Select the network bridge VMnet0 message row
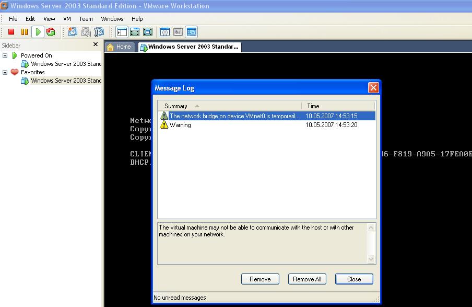Image resolution: width=472 pixels, height=307 pixels. click(267, 116)
